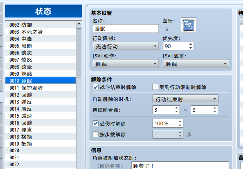Select state 0011 保护弱者
Screen dimensions: 243x169
pos(41,88)
